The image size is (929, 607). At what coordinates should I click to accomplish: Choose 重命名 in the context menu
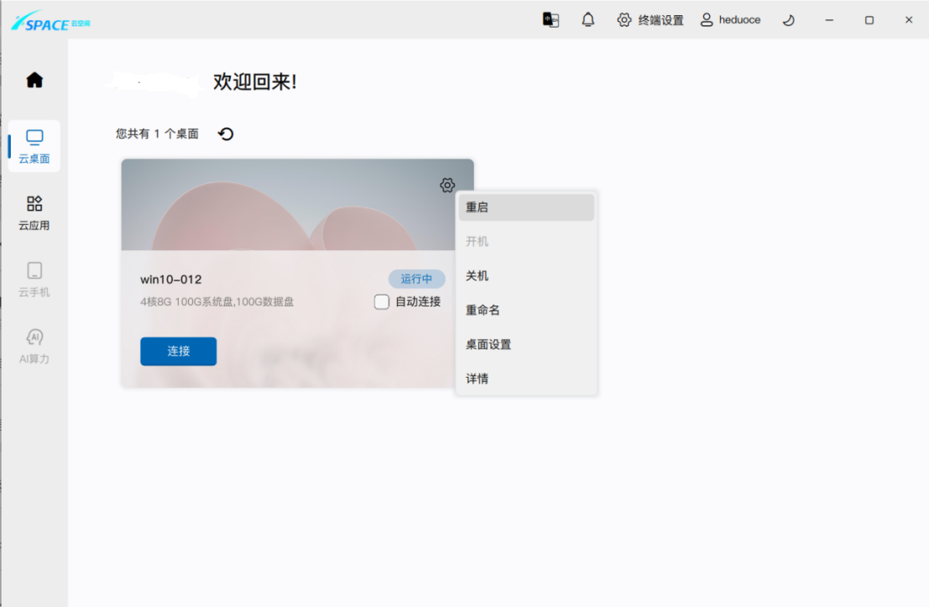pyautogui.click(x=526, y=310)
